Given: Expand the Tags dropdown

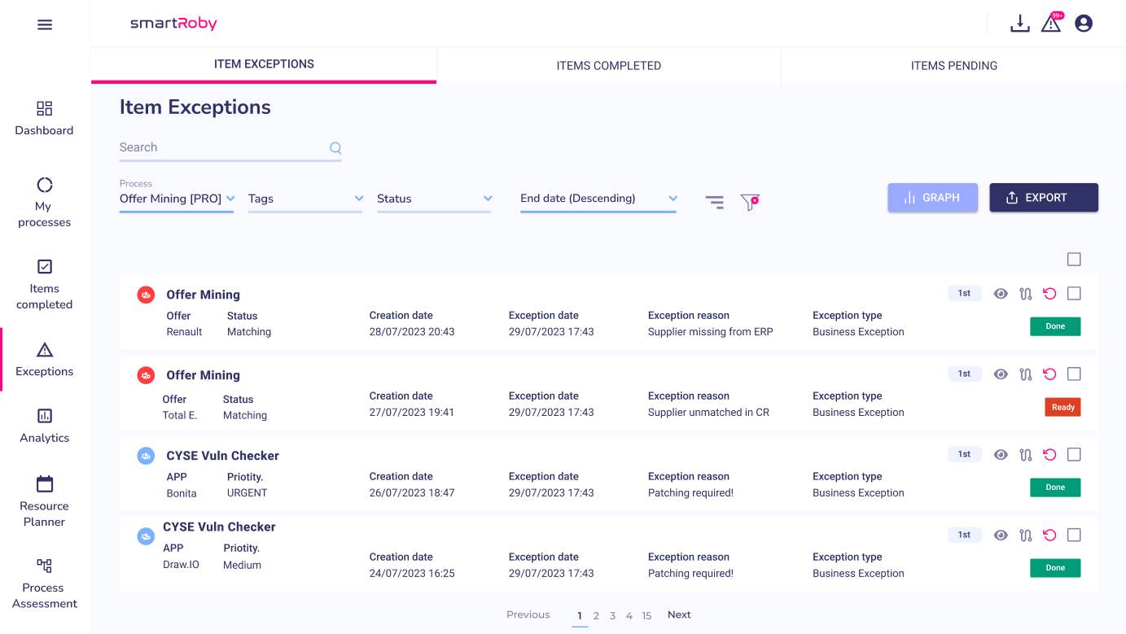Looking at the screenshot, I should pos(305,198).
